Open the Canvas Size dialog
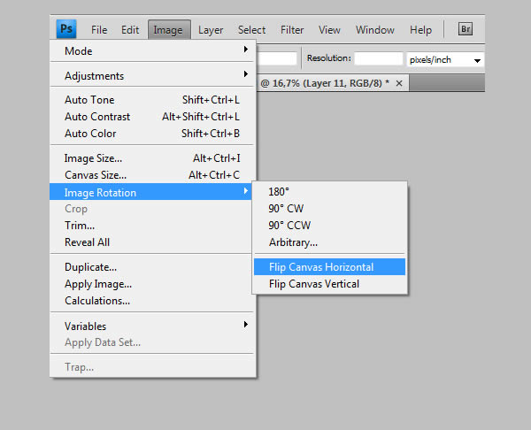Screen dimensions: 531x430 (151, 175)
